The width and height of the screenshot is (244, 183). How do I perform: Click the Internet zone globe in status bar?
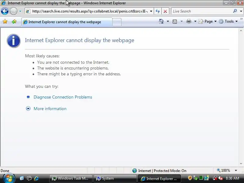coord(135,171)
